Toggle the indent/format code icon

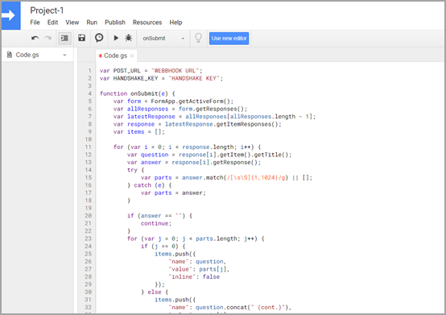(64, 38)
